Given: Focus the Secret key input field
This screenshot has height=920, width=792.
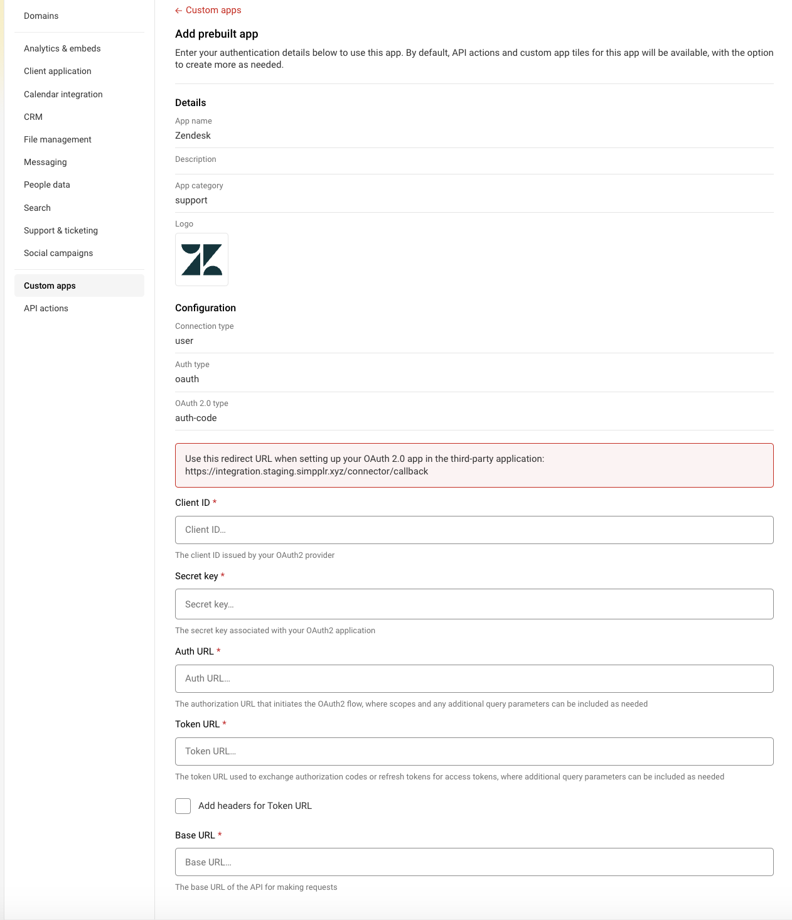Looking at the screenshot, I should tap(474, 604).
